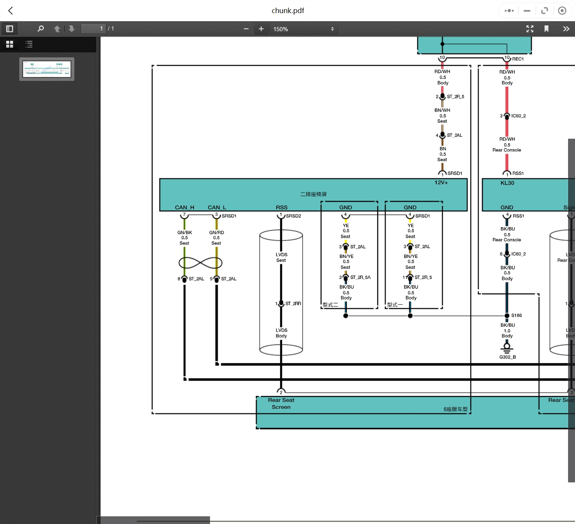The image size is (575, 524).
Task: Click the restore window icon in title bar
Action: (x=544, y=11)
